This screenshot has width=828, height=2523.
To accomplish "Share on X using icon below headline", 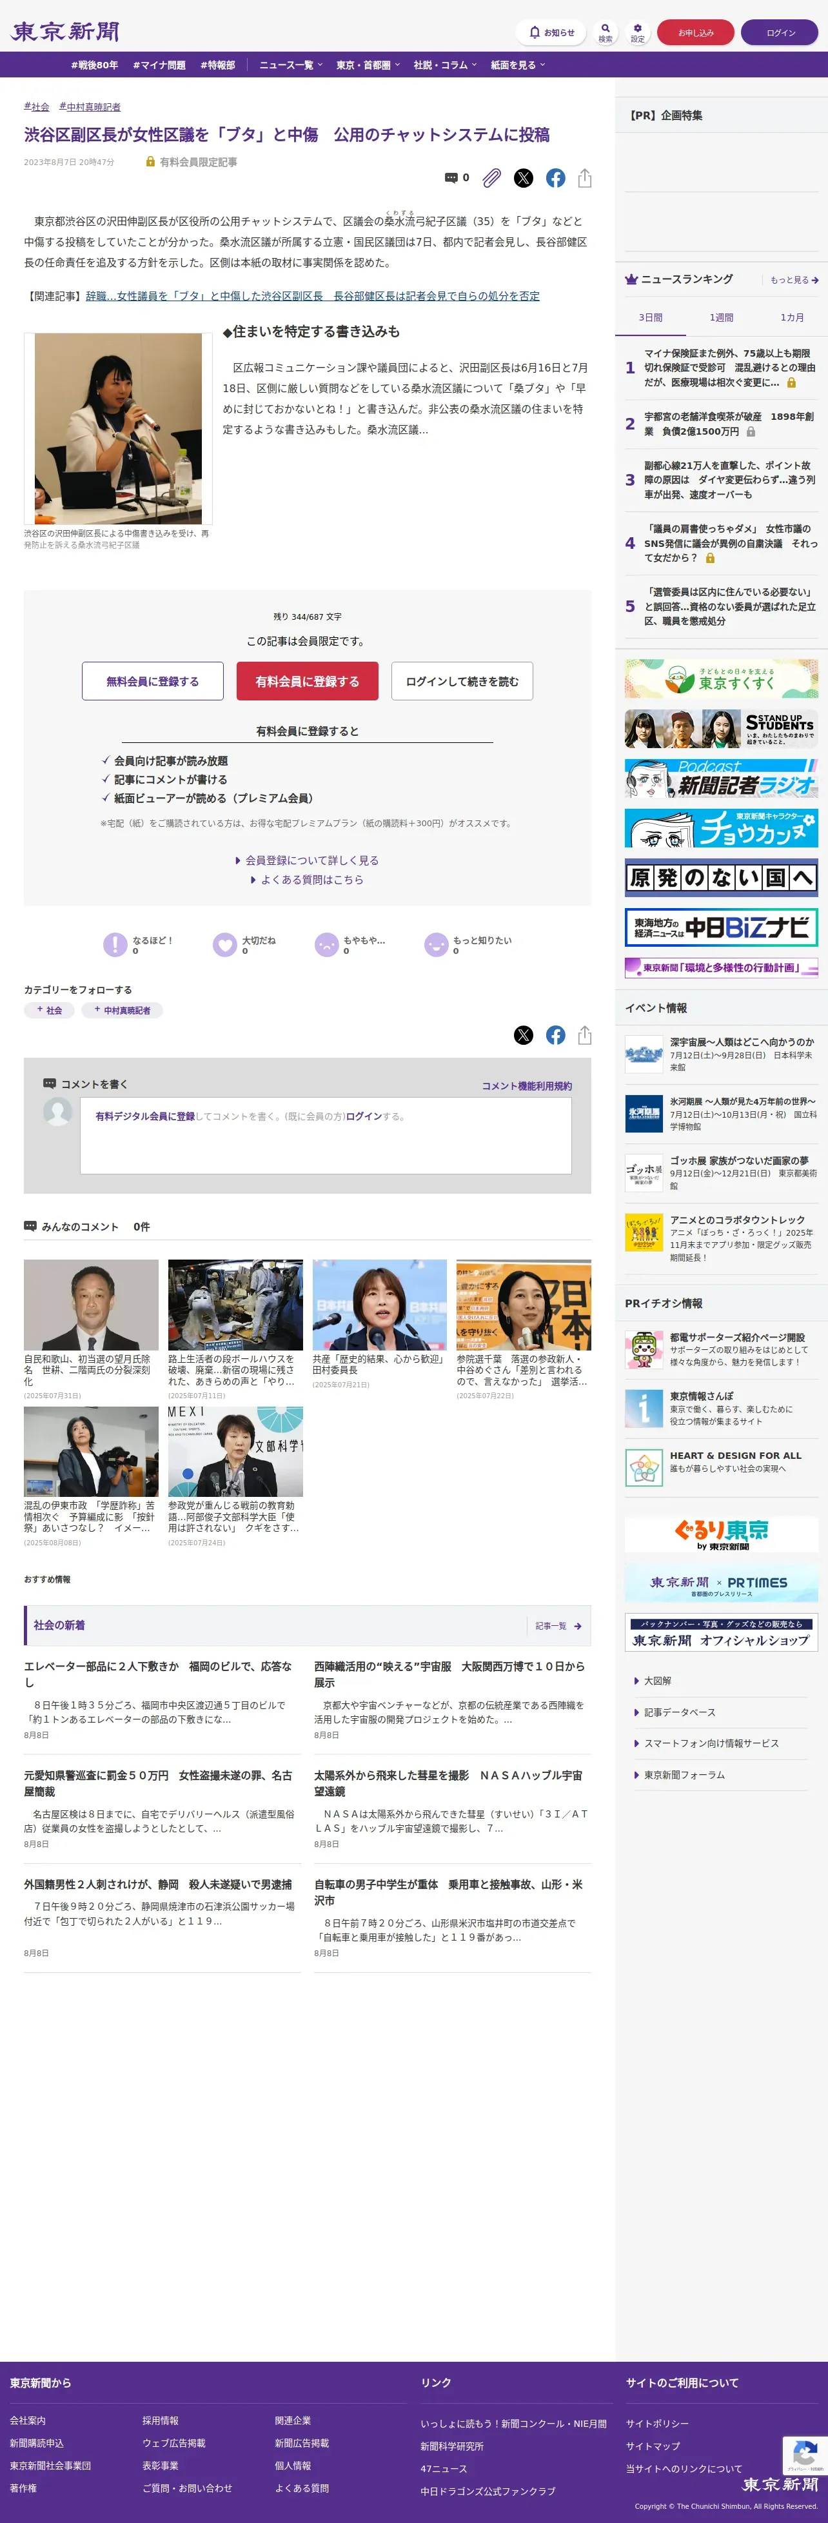I will 524,177.
